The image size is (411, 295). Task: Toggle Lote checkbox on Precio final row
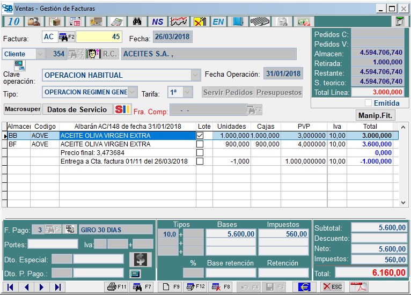200,153
